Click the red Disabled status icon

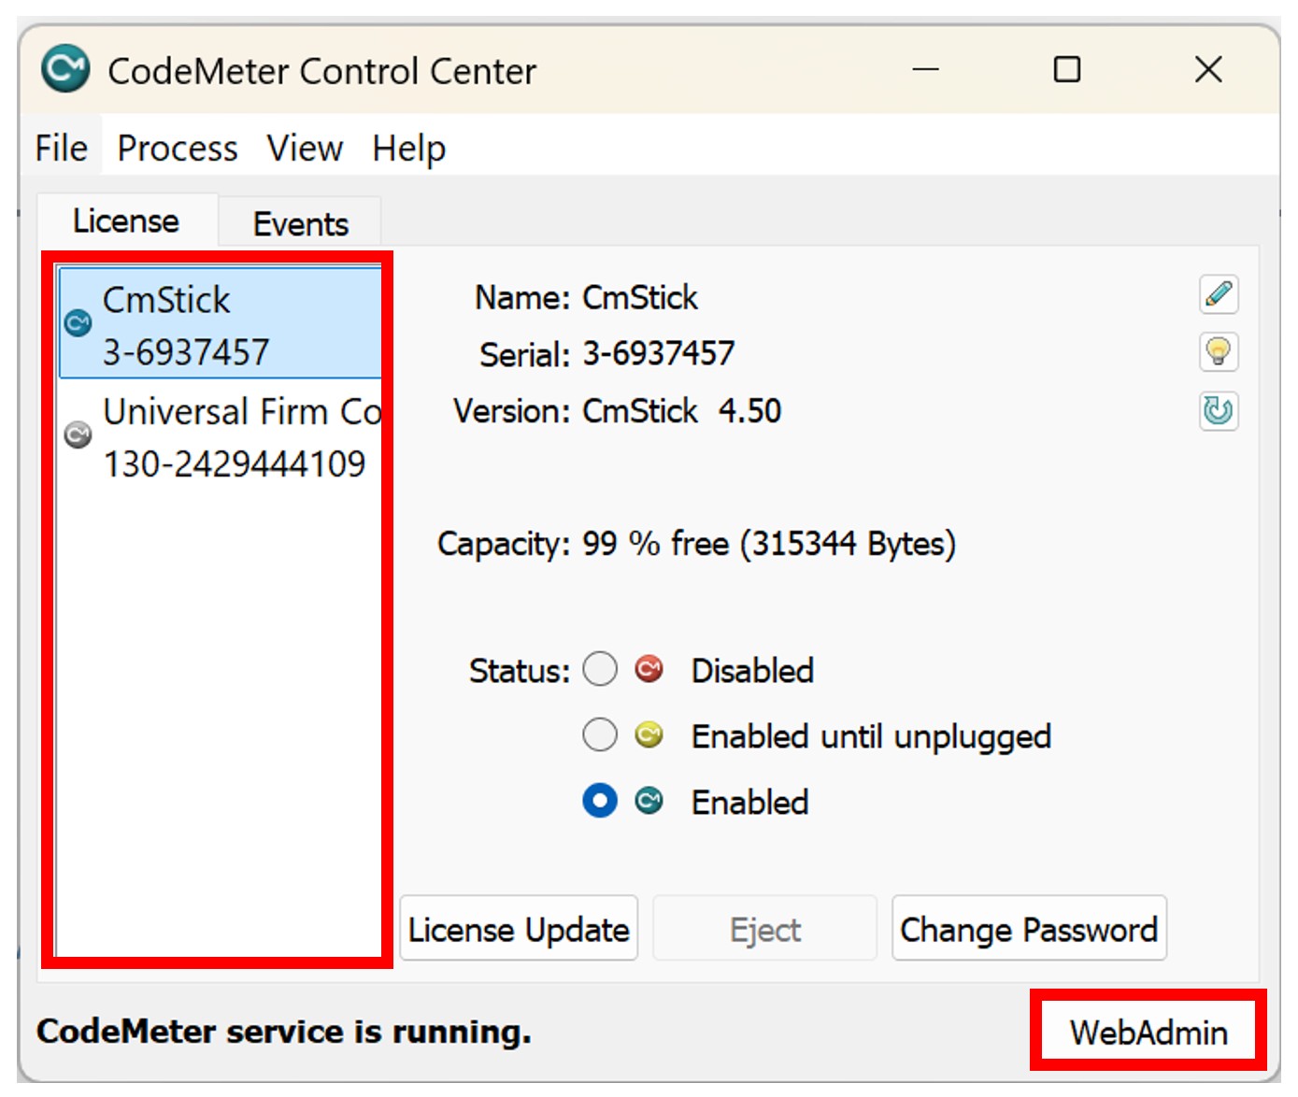[649, 670]
